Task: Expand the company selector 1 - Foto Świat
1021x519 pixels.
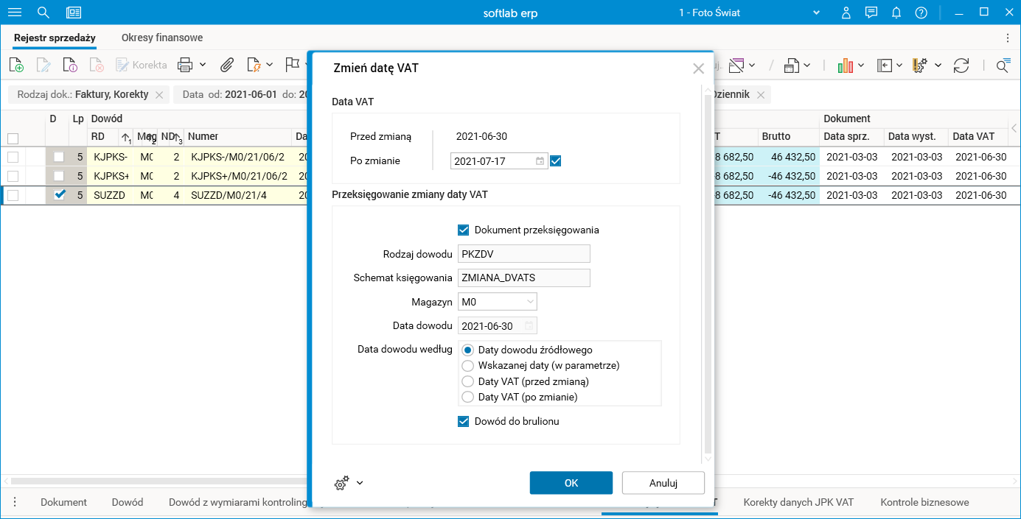Action: coord(816,13)
